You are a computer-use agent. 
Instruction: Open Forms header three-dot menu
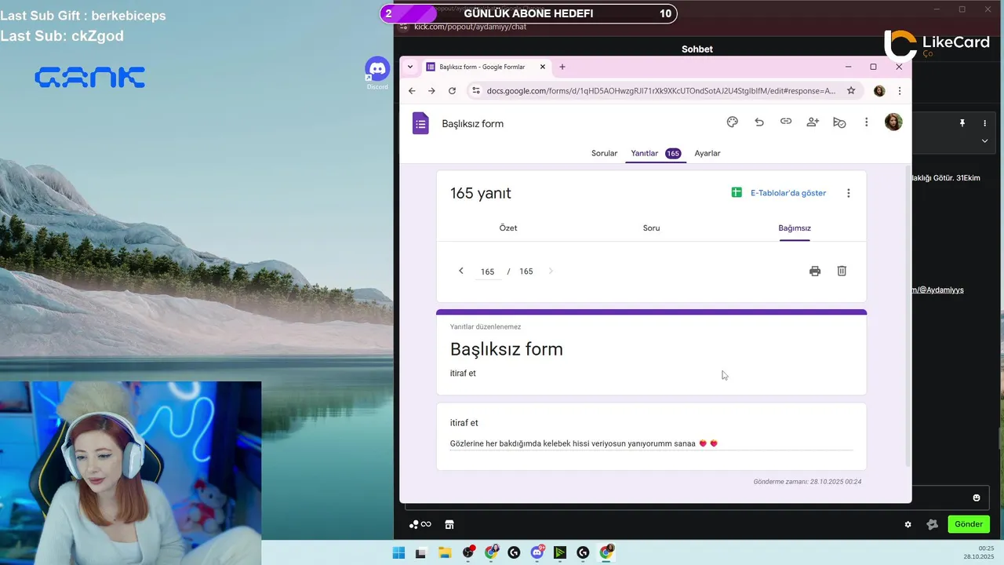tap(866, 122)
